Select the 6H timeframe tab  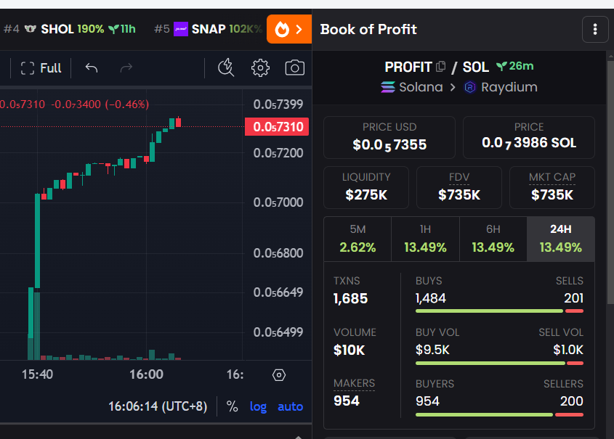pyautogui.click(x=493, y=239)
